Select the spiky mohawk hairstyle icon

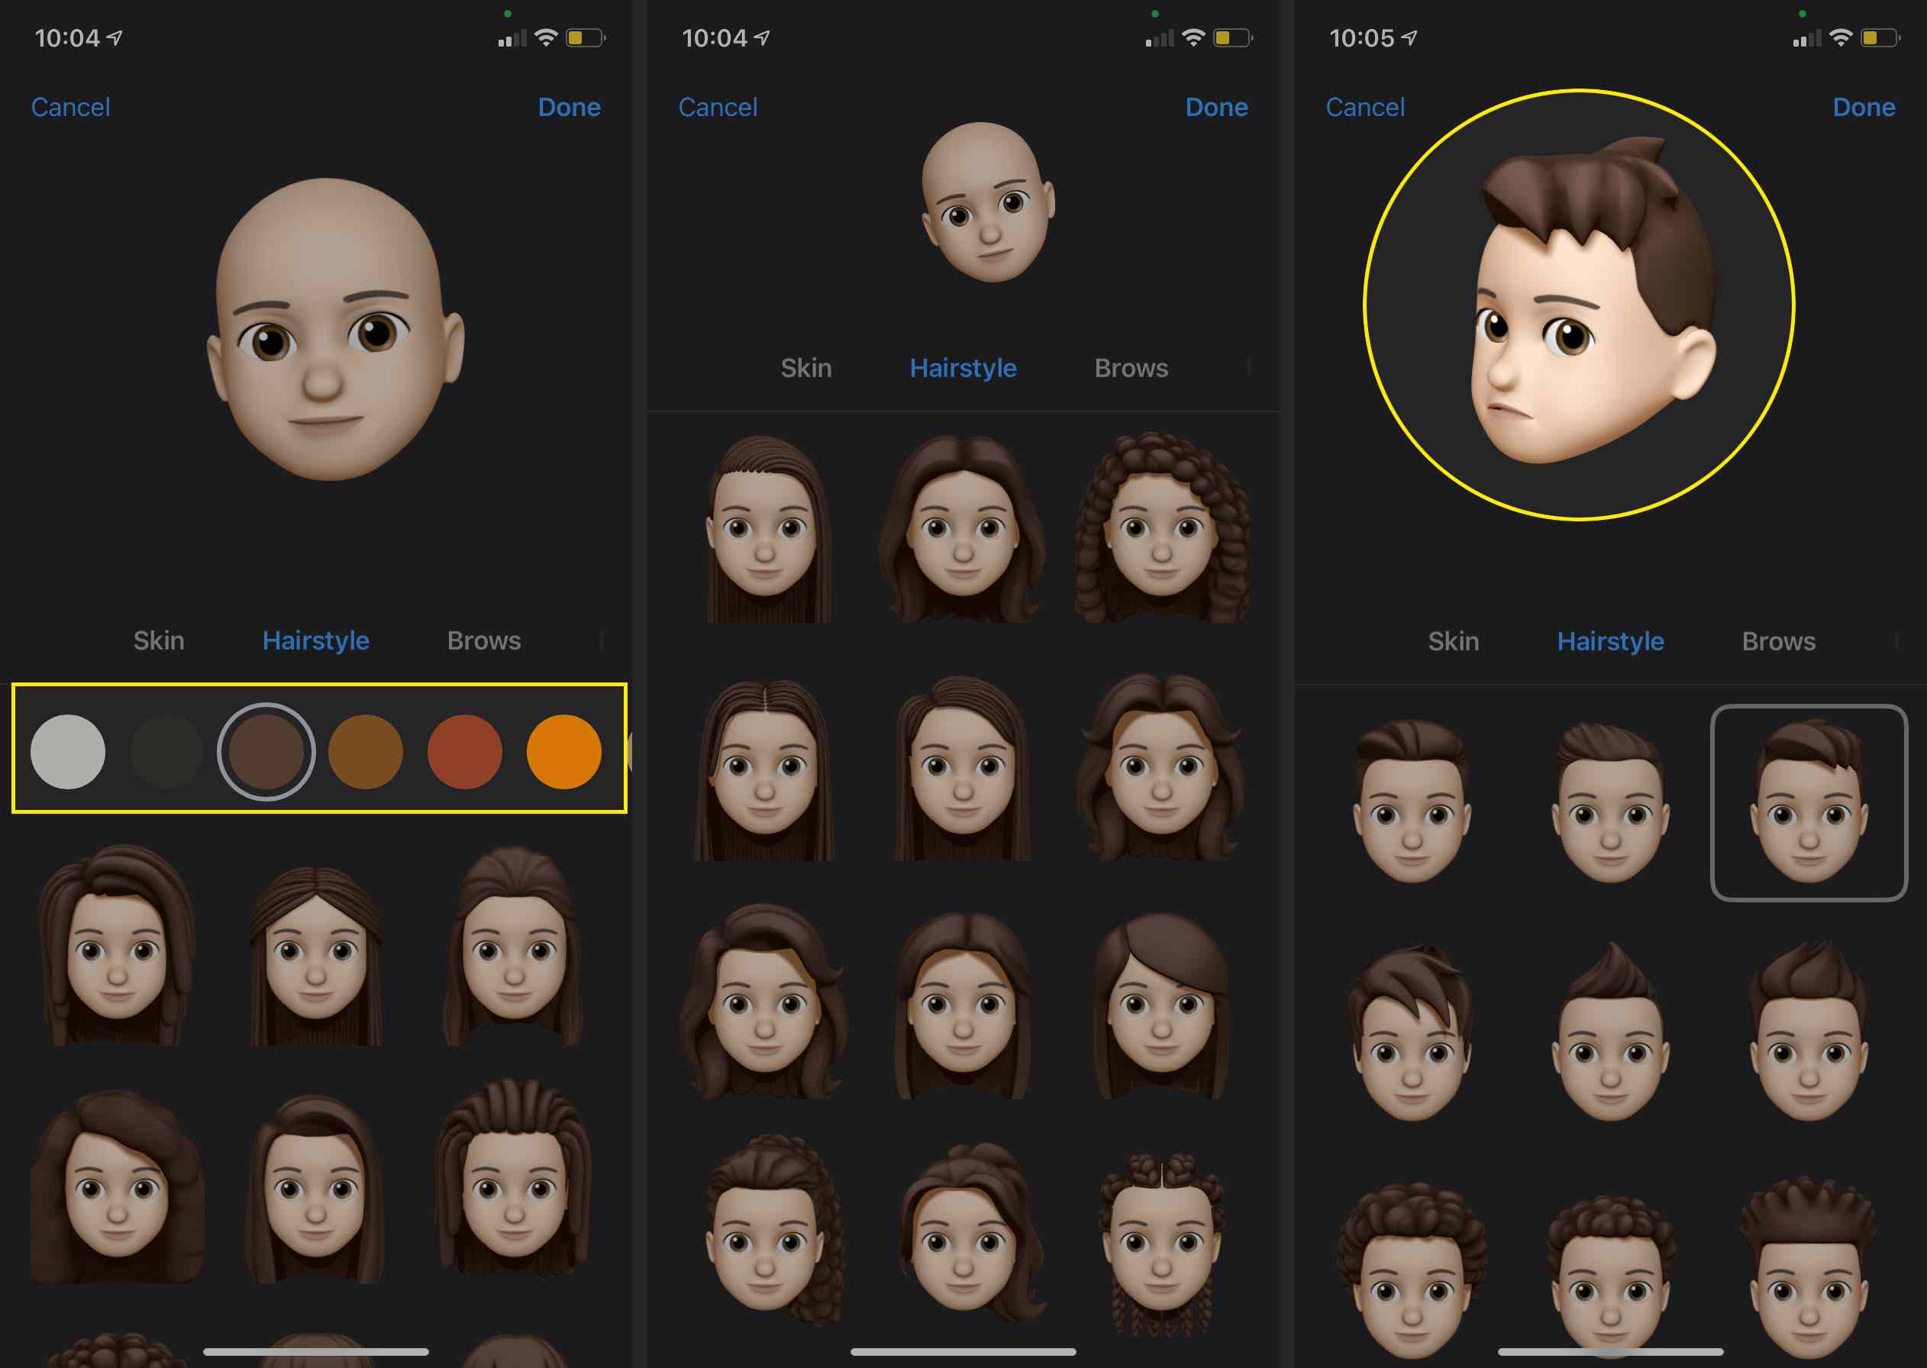tap(1606, 1037)
